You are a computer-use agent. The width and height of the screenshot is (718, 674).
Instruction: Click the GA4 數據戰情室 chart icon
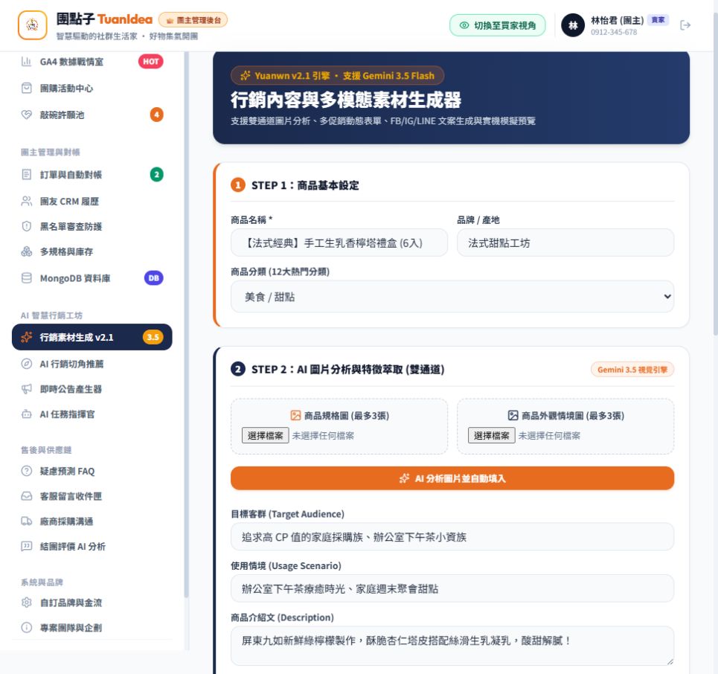tap(27, 61)
